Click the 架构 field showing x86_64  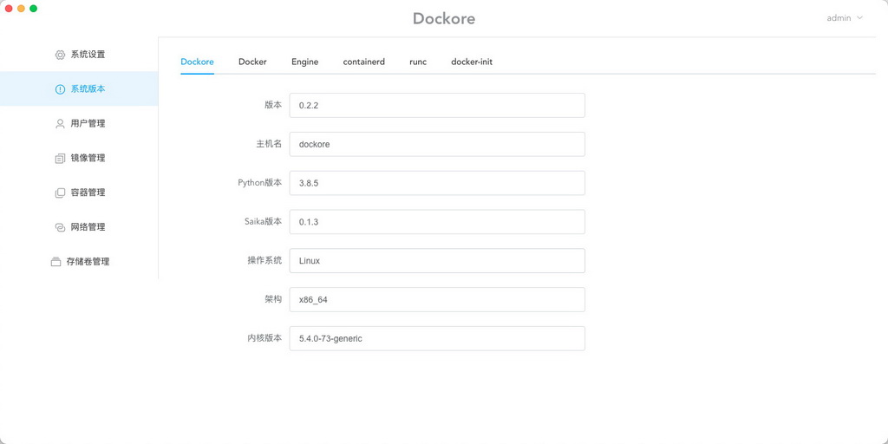(437, 299)
